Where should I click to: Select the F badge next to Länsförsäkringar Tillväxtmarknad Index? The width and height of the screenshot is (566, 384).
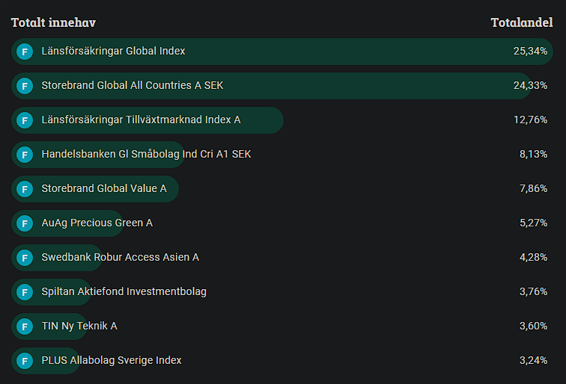pyautogui.click(x=25, y=120)
